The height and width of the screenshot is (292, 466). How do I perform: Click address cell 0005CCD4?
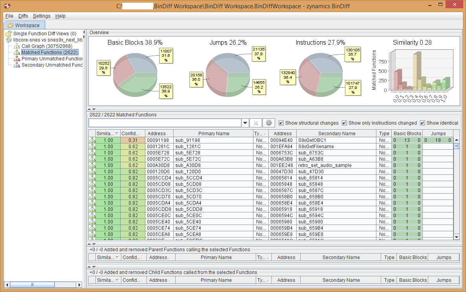pos(159,178)
